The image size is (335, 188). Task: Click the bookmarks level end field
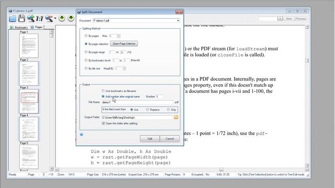point(126,61)
